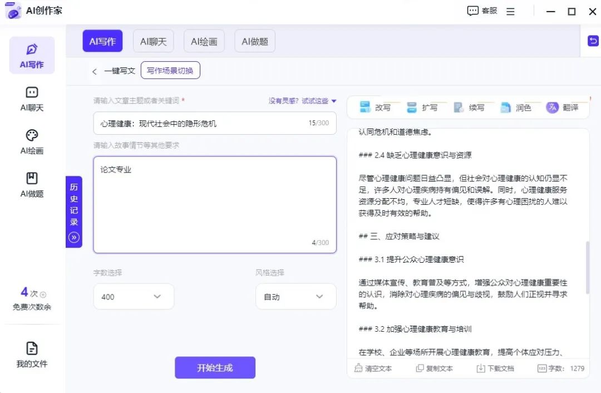The width and height of the screenshot is (601, 393).
Task: Click the 4/300 character counter
Action: click(x=320, y=243)
